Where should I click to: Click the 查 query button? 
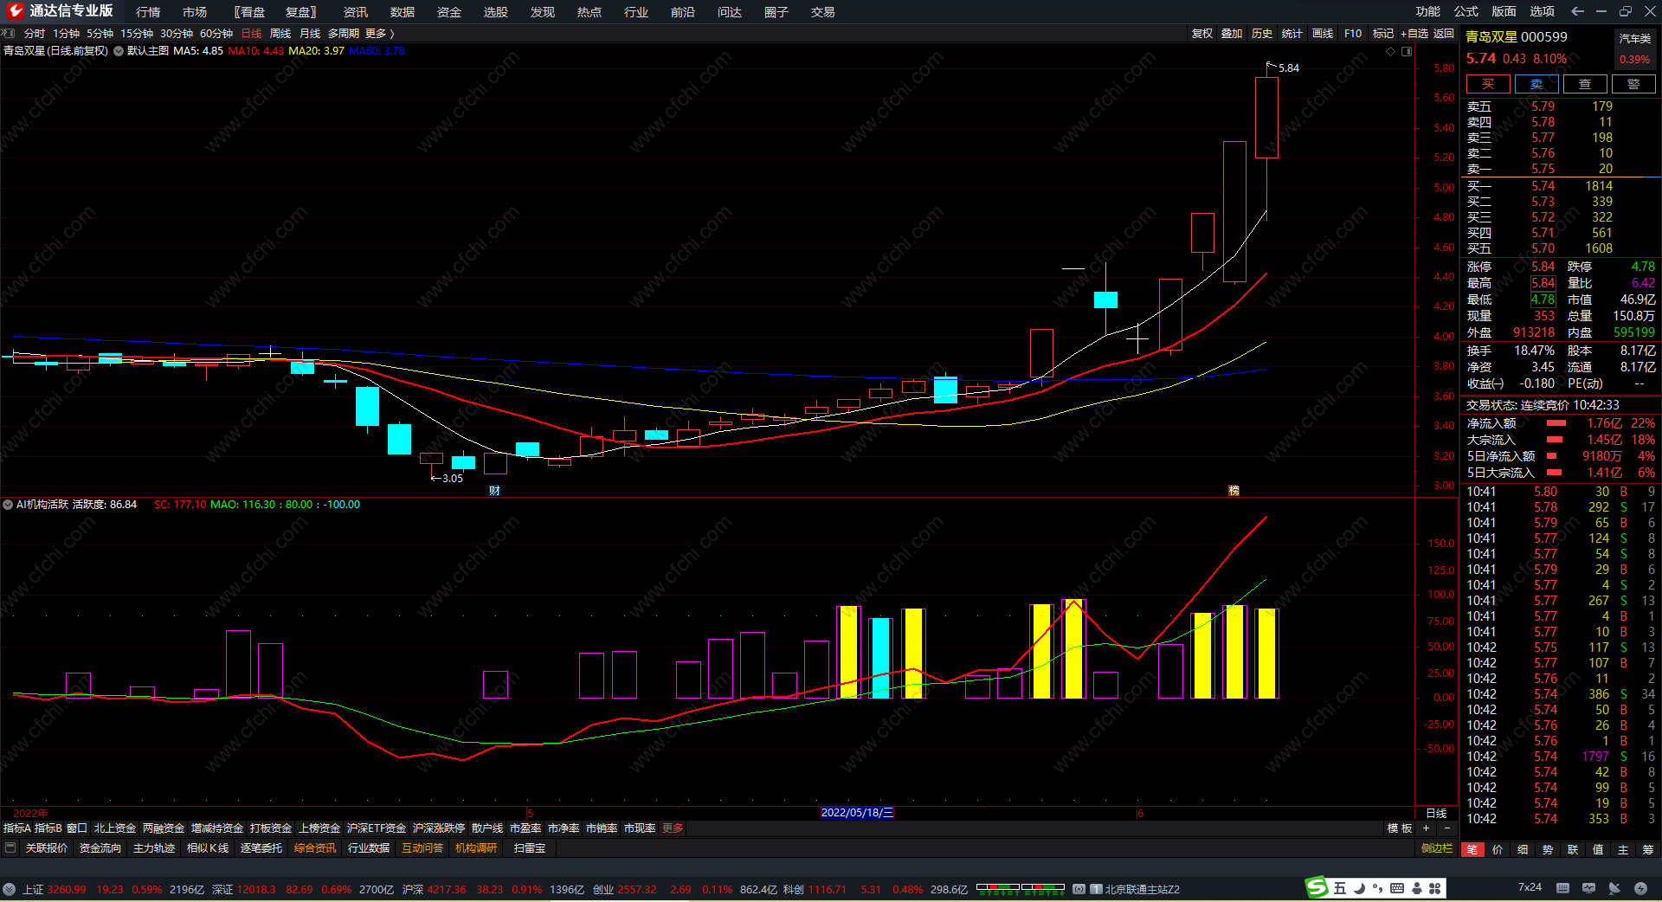point(1585,84)
